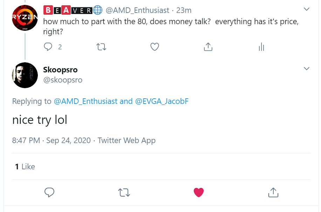This screenshot has width=321, height=212.
Task: Click the Twitter Web App source label
Action: (127, 141)
